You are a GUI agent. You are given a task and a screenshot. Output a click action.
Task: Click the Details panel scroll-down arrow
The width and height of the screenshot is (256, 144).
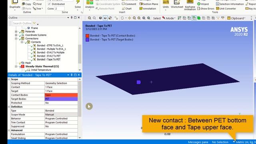tap(80, 138)
